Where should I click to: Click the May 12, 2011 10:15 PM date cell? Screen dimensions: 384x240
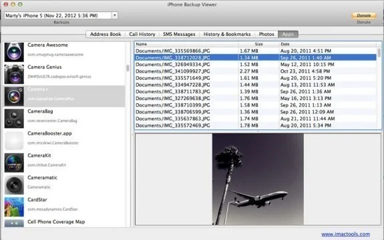tap(307, 65)
